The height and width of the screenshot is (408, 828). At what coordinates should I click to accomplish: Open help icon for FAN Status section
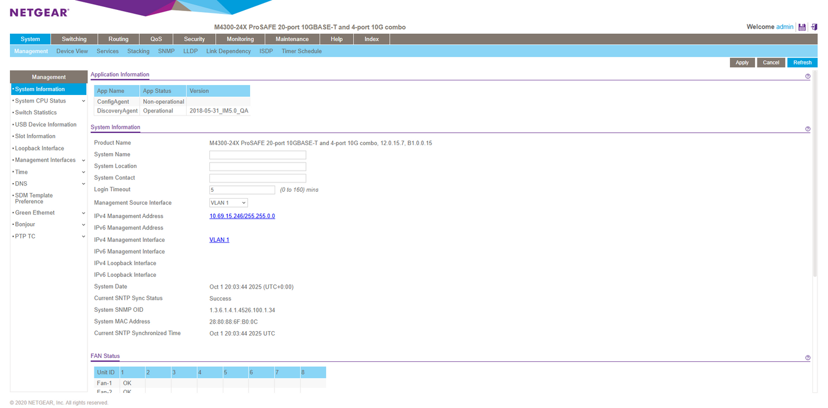coord(808,358)
